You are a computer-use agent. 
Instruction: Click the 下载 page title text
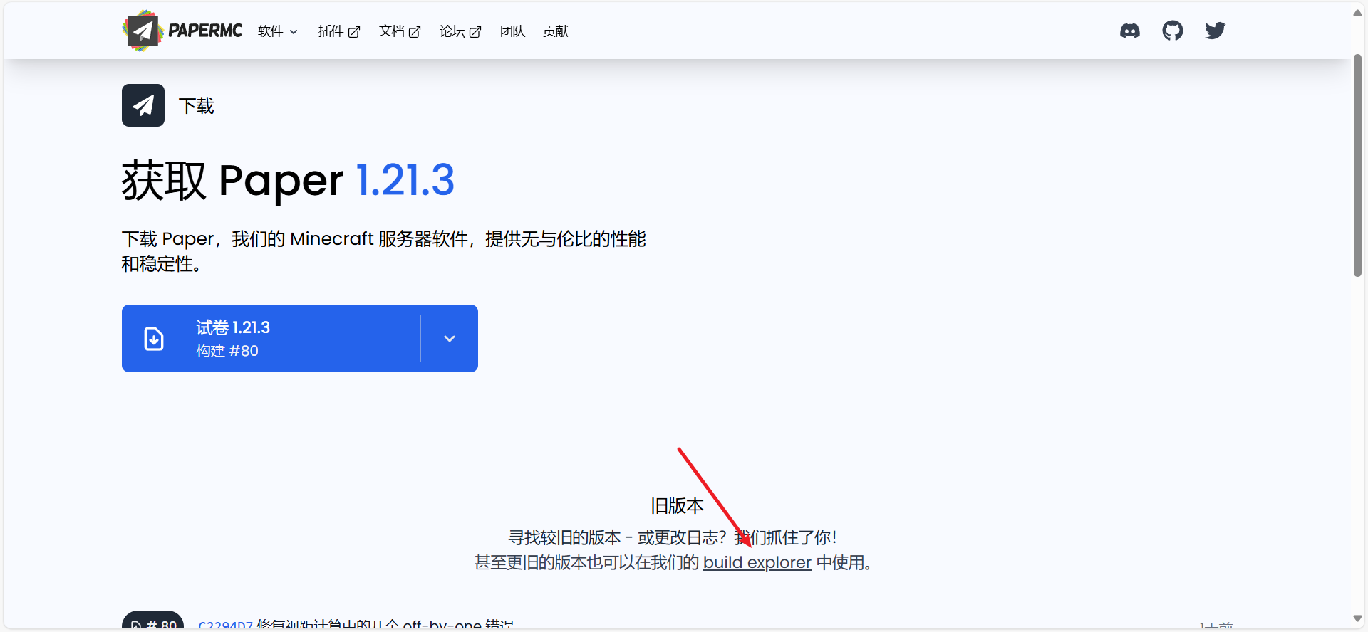[197, 106]
